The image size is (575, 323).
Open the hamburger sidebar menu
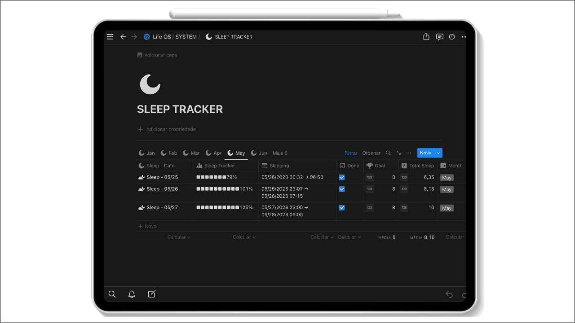tap(110, 37)
